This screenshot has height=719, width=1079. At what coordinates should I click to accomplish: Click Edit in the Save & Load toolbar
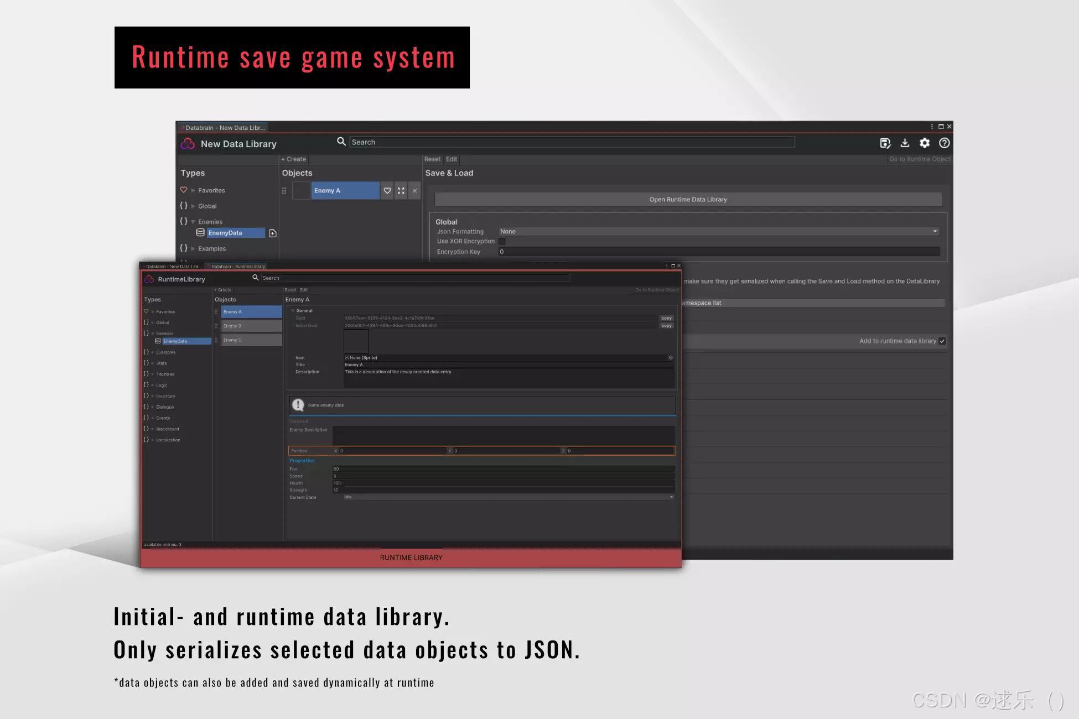point(452,159)
